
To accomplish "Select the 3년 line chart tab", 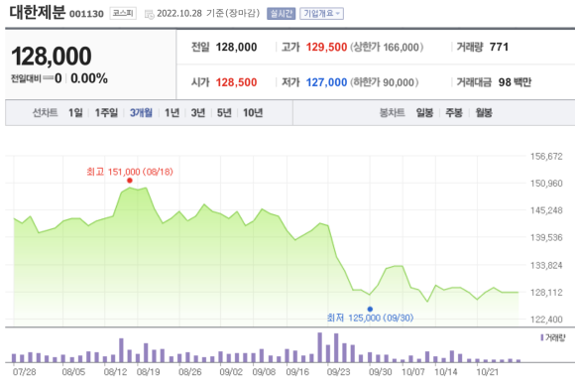I will click(x=198, y=113).
